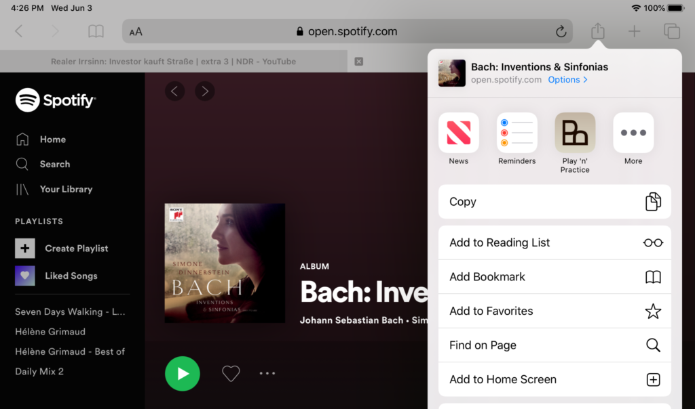Click the Create Playlist plus icon
Screen dimensions: 695x409
pos(25,249)
